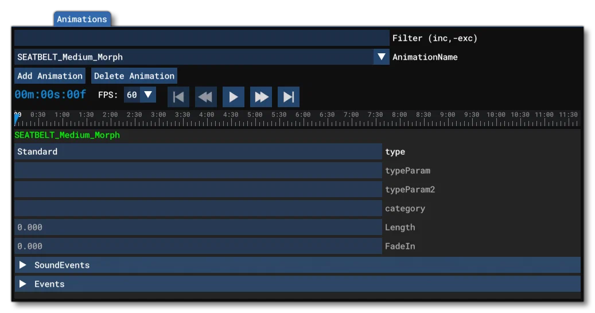Open the AnimationName dropdown arrow
This screenshot has width=595, height=313.
382,57
